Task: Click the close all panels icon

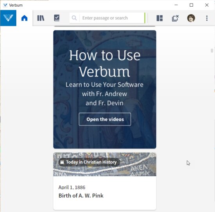Action: click(x=175, y=18)
